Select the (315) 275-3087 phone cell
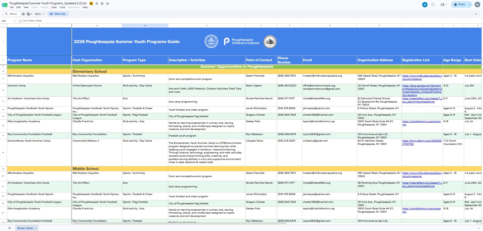This screenshot has width=483, height=231. [x=290, y=152]
